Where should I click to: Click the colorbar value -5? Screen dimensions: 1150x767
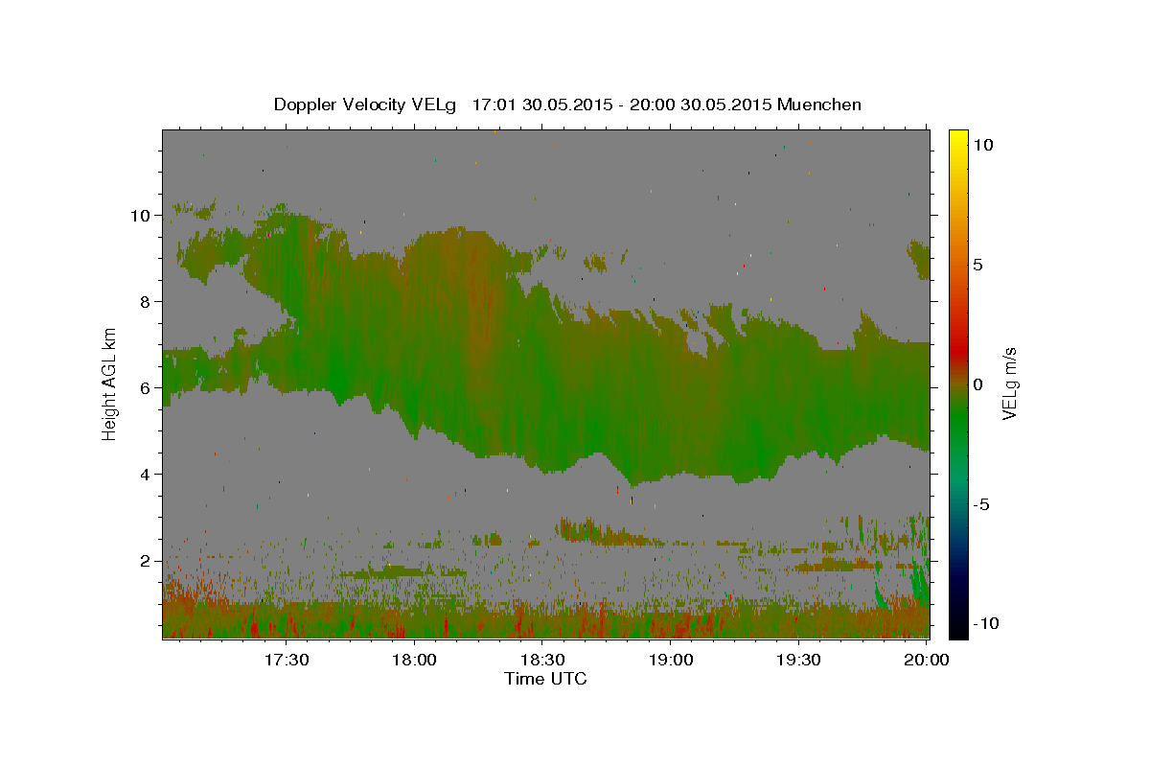pos(982,504)
